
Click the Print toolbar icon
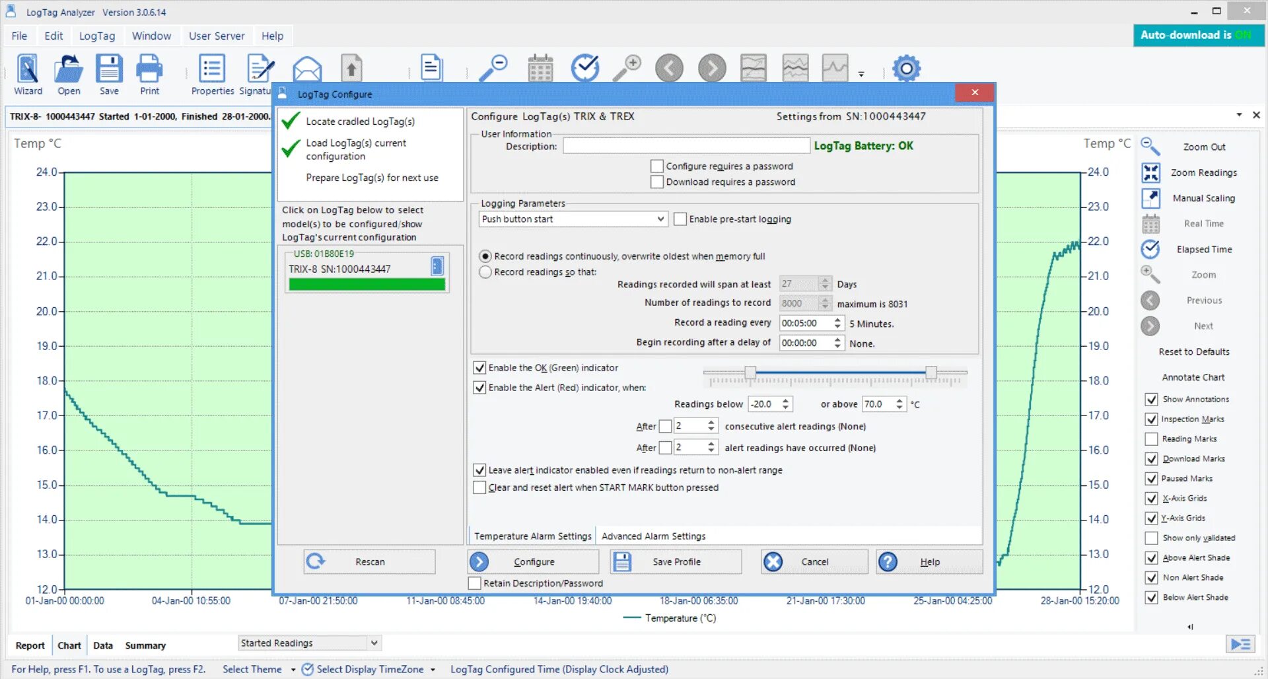point(149,75)
